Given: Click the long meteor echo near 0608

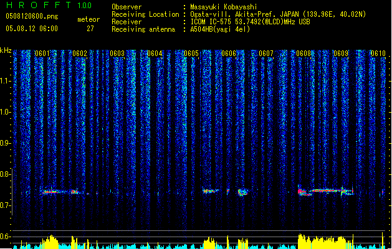Looking at the screenshot, I should pyautogui.click(x=325, y=191).
